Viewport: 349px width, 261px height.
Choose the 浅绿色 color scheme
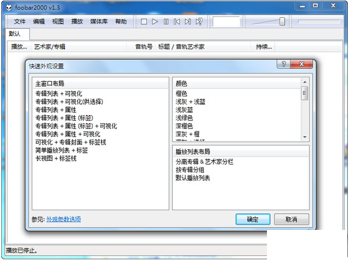184,118
